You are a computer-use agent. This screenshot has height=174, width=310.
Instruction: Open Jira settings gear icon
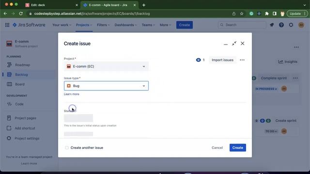point(291,25)
